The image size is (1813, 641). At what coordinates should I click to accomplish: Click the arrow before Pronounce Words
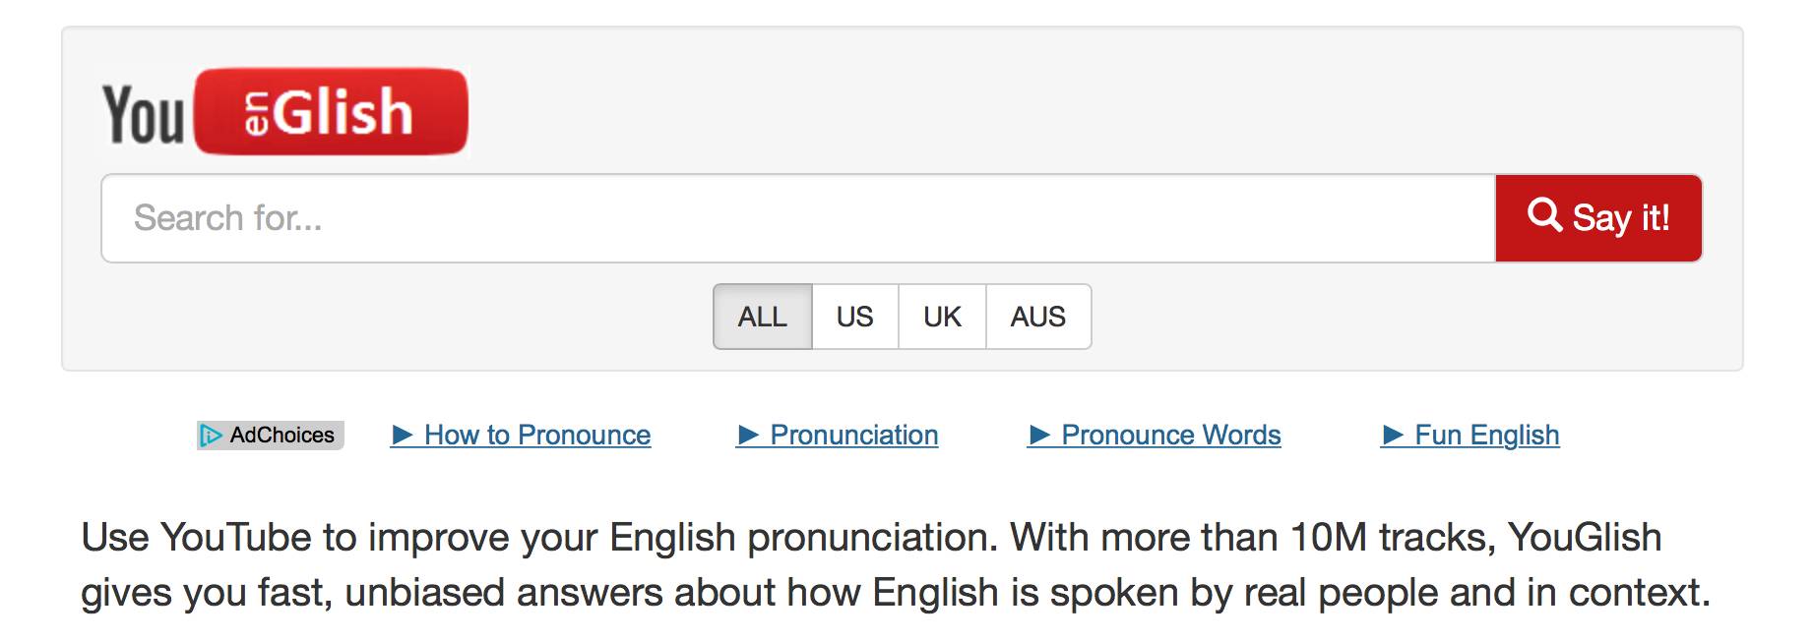[1039, 435]
